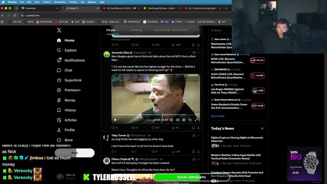Like the apnews.com post with 256 likes
The image size is (327, 184).
click(x=155, y=45)
